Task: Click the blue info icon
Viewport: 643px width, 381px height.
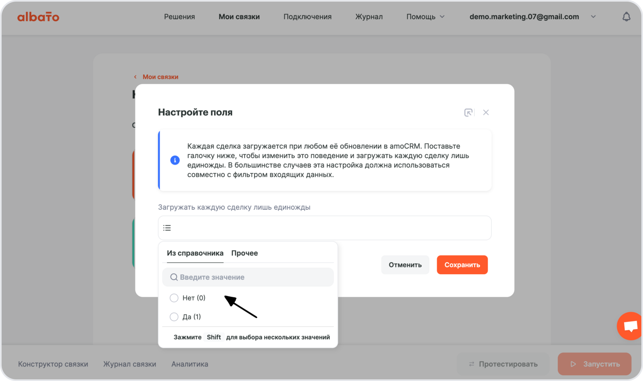Action: coord(175,160)
